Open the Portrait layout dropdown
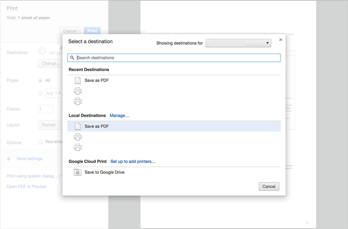 [50, 125]
